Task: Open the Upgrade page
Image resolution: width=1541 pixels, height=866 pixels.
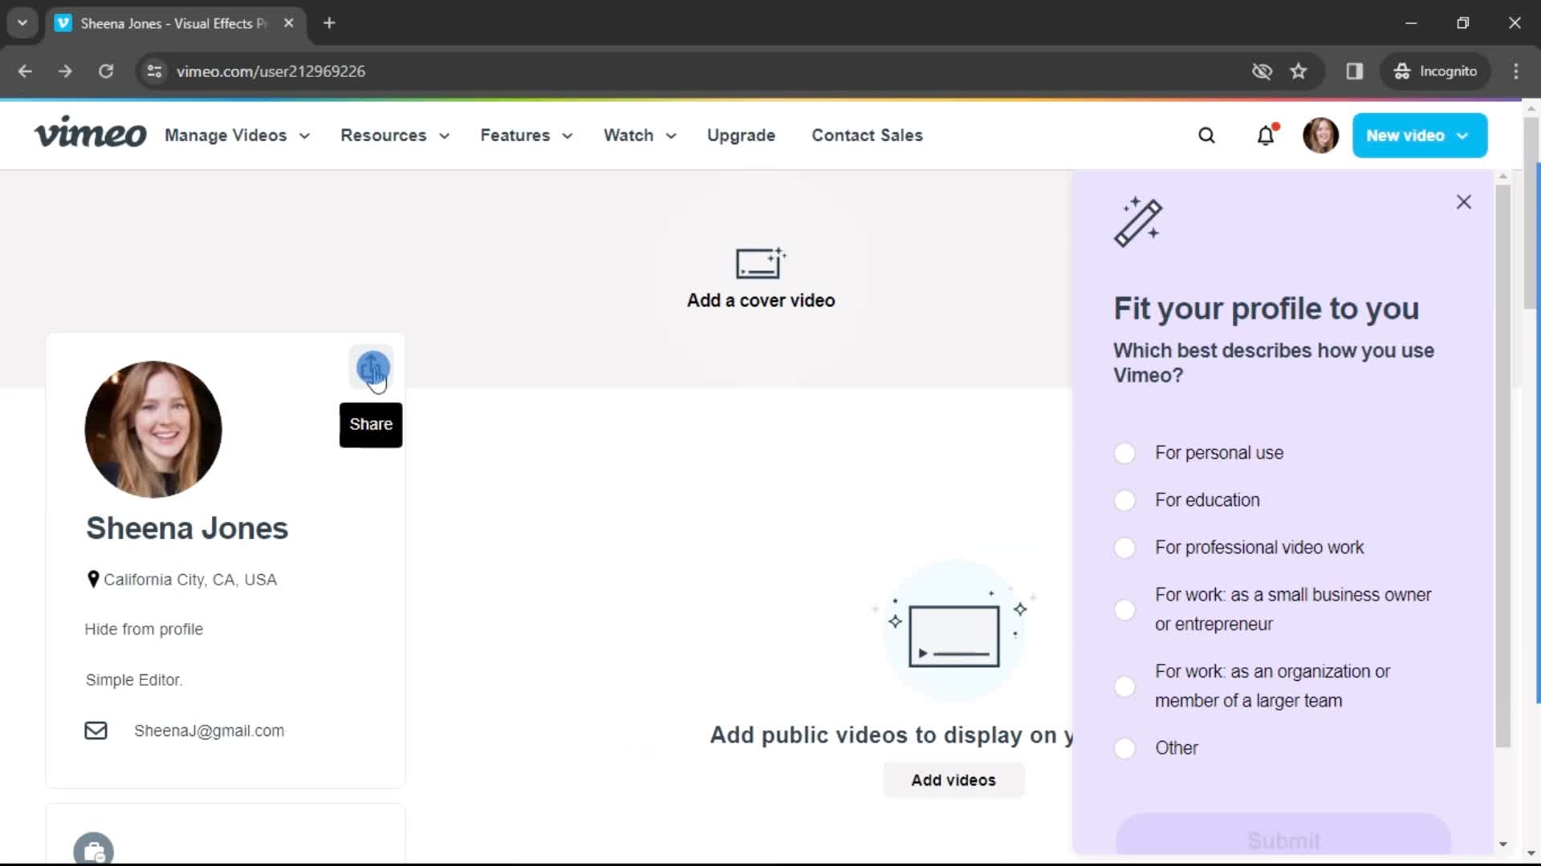Action: point(741,136)
